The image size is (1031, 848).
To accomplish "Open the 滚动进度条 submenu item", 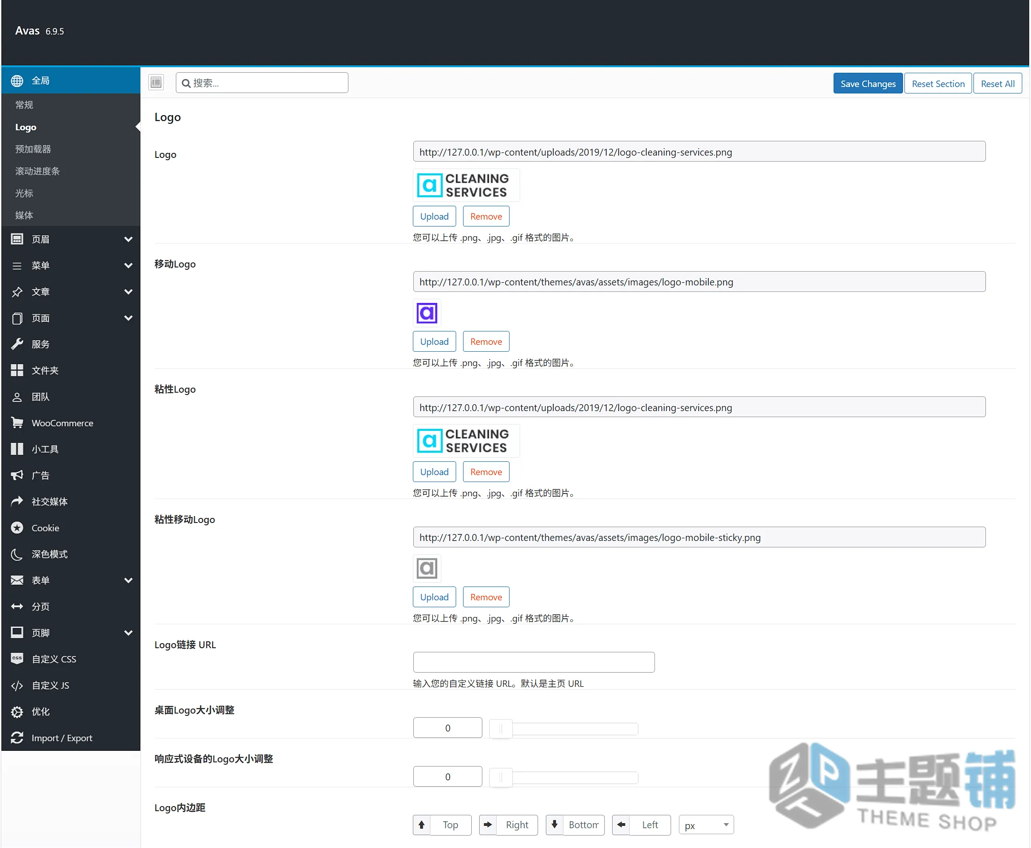I will tap(38, 171).
